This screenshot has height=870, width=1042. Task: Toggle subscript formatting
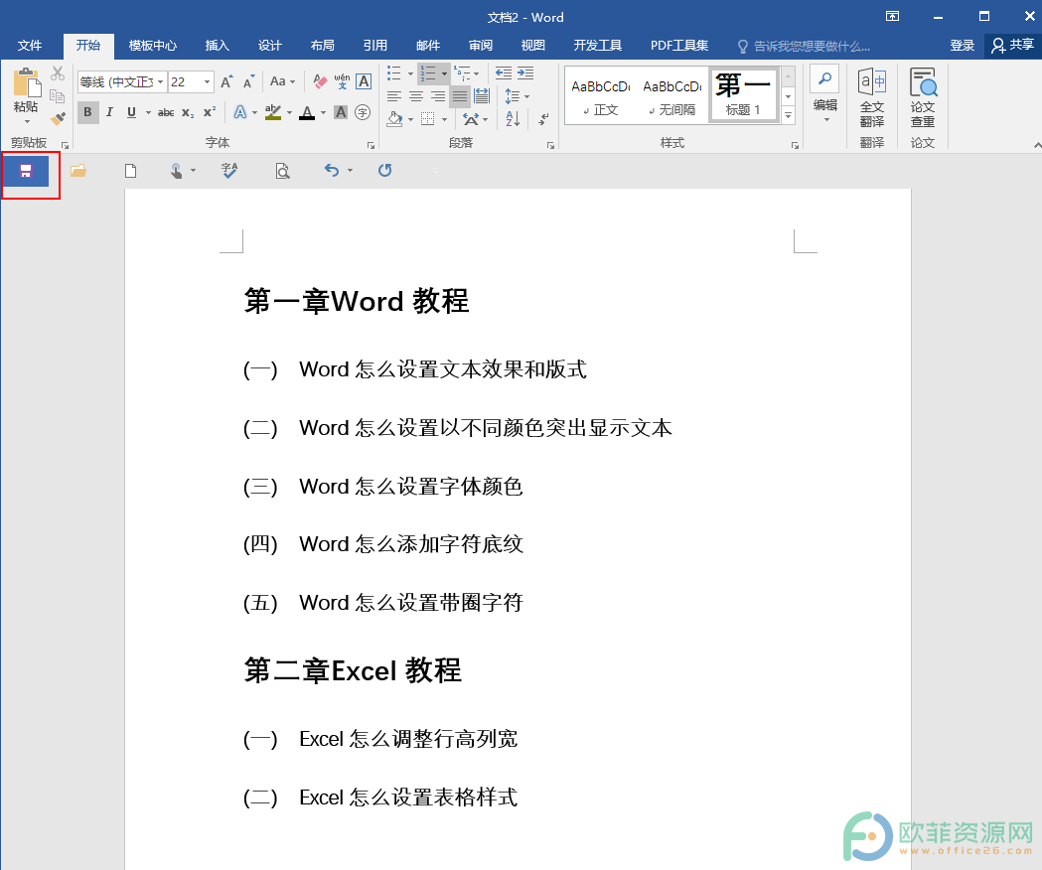click(x=188, y=112)
